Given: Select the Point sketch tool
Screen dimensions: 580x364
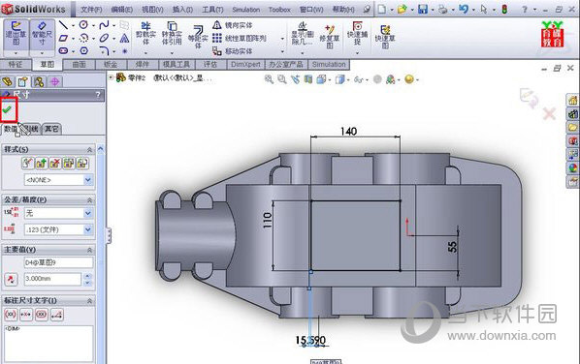Looking at the screenshot, I should [x=125, y=51].
